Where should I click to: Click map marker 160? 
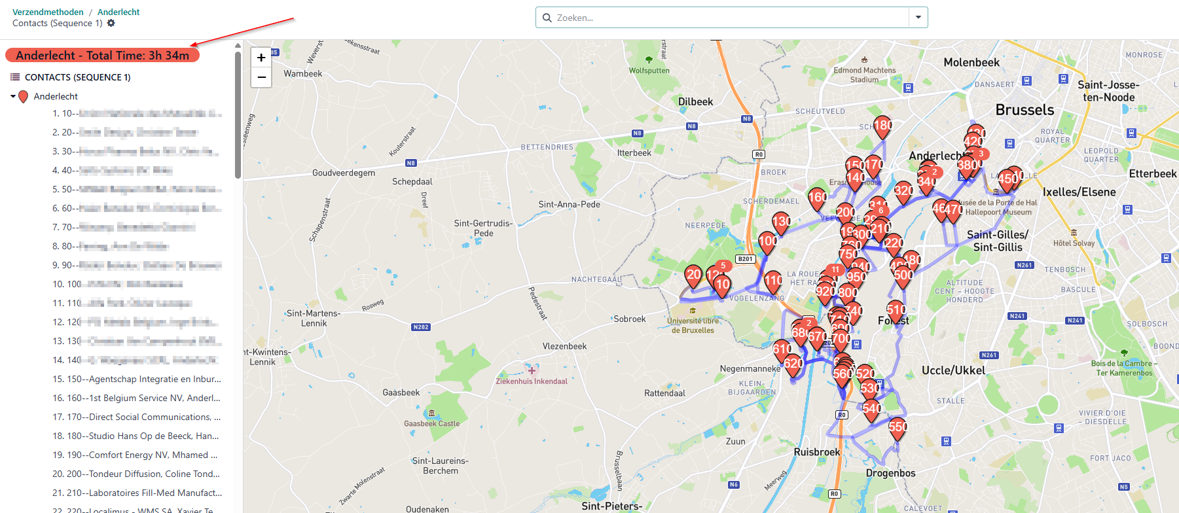817,198
